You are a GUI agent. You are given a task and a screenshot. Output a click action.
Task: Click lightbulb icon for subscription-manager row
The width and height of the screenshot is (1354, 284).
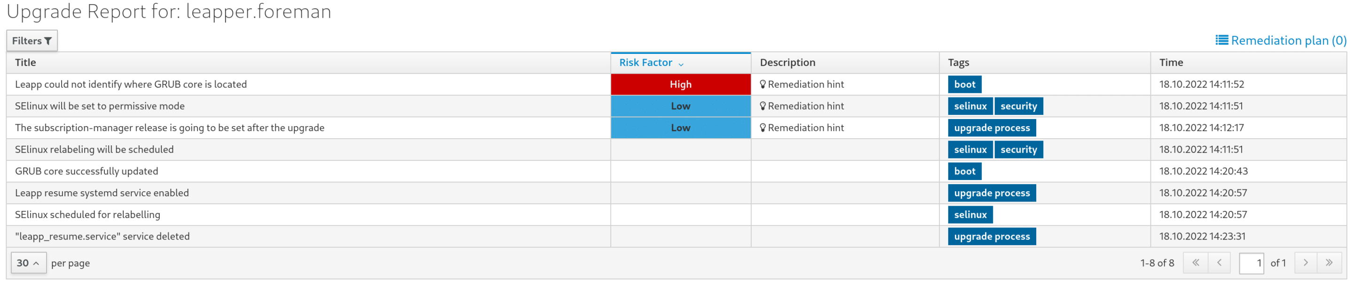coord(763,128)
